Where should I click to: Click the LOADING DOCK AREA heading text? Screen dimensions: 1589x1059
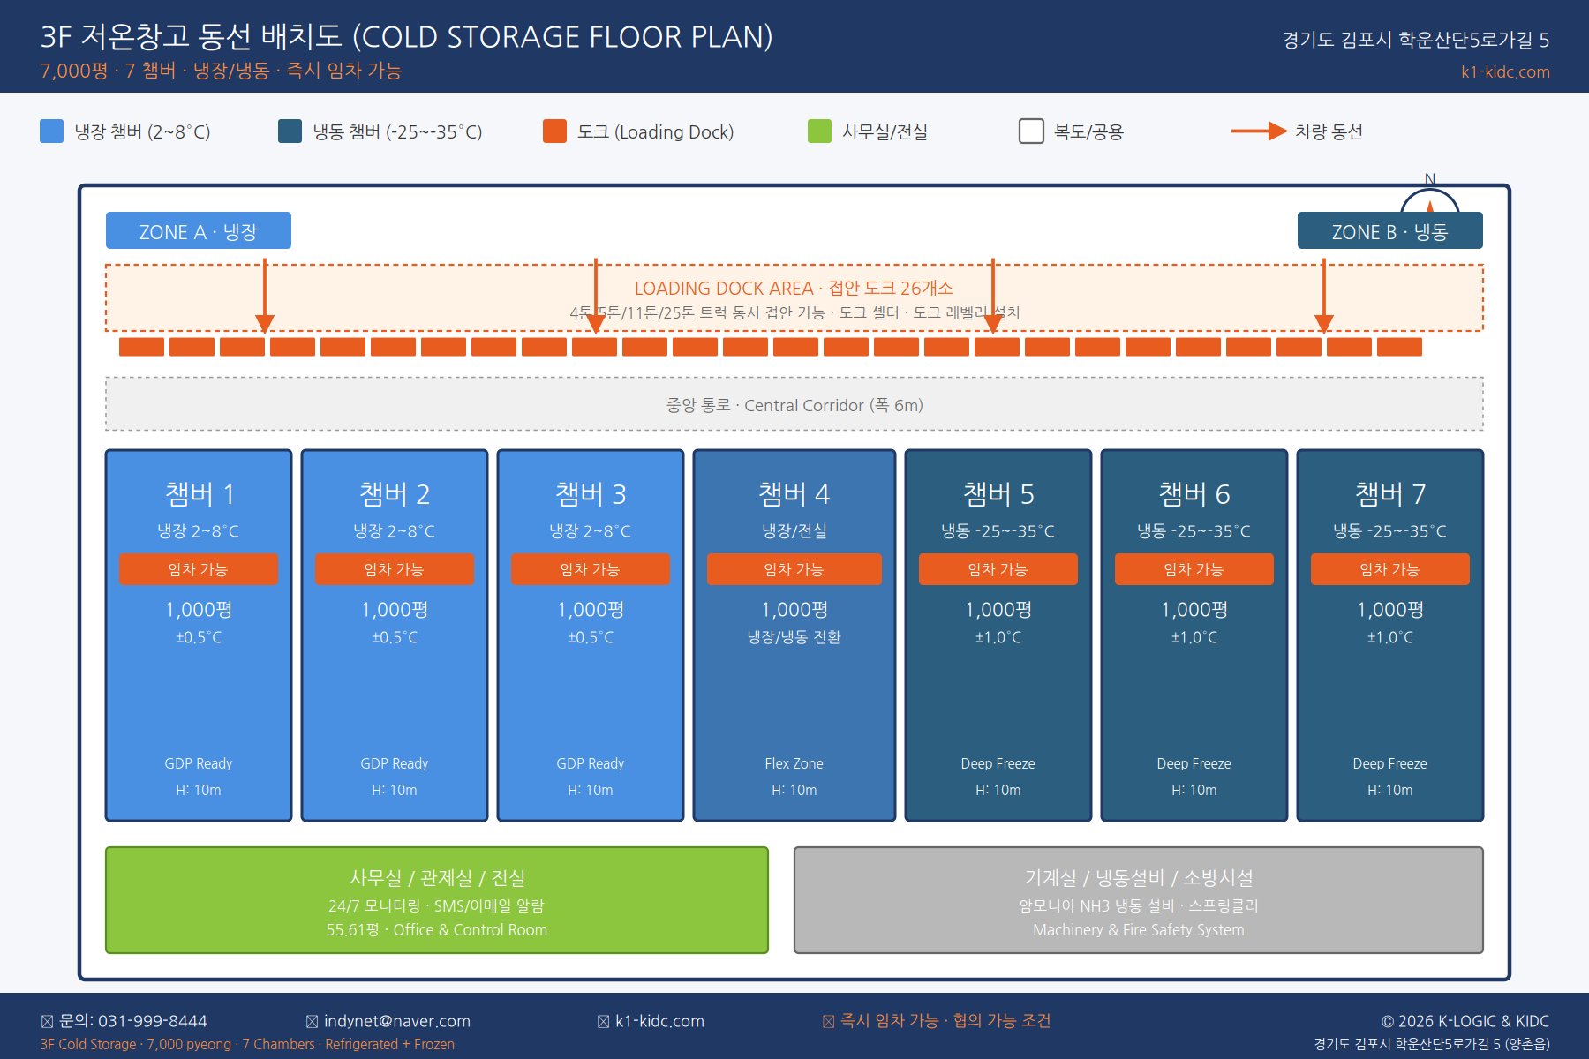794,288
